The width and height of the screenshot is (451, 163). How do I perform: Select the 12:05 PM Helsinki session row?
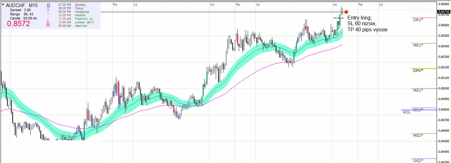73,15
